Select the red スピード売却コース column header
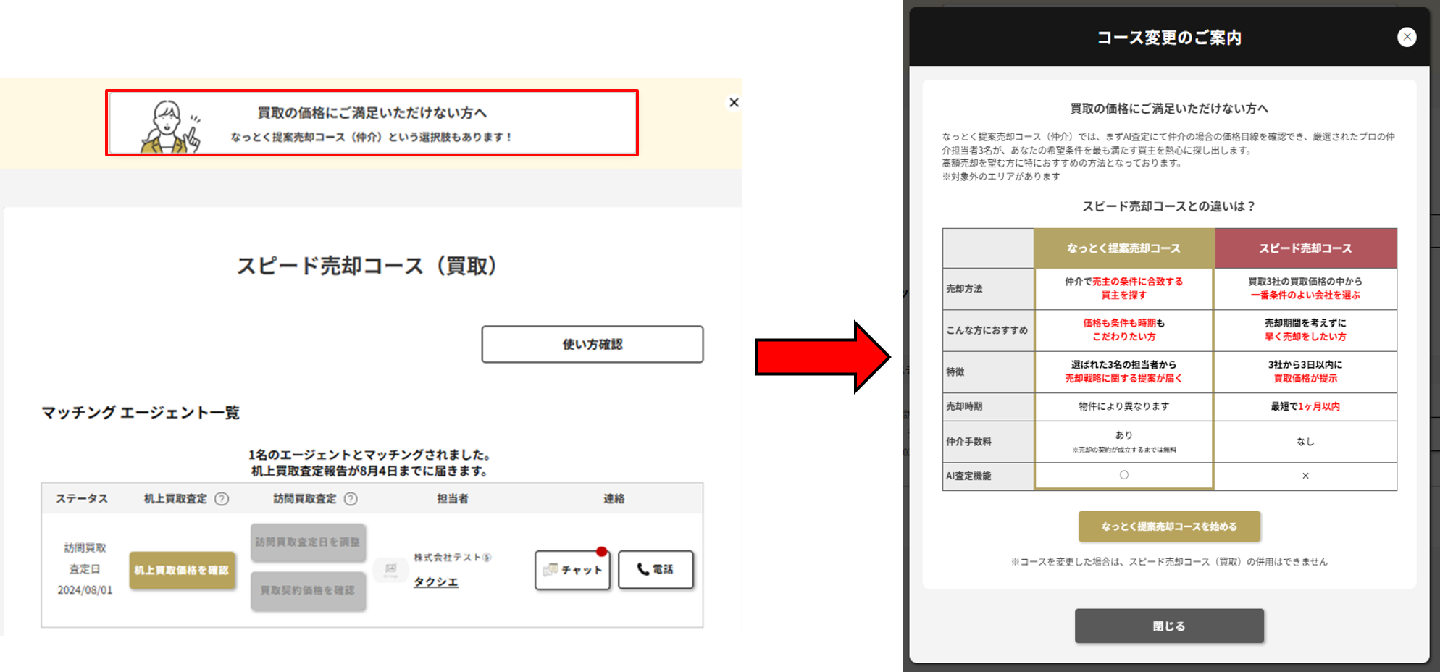The image size is (1440, 672). (x=1305, y=248)
